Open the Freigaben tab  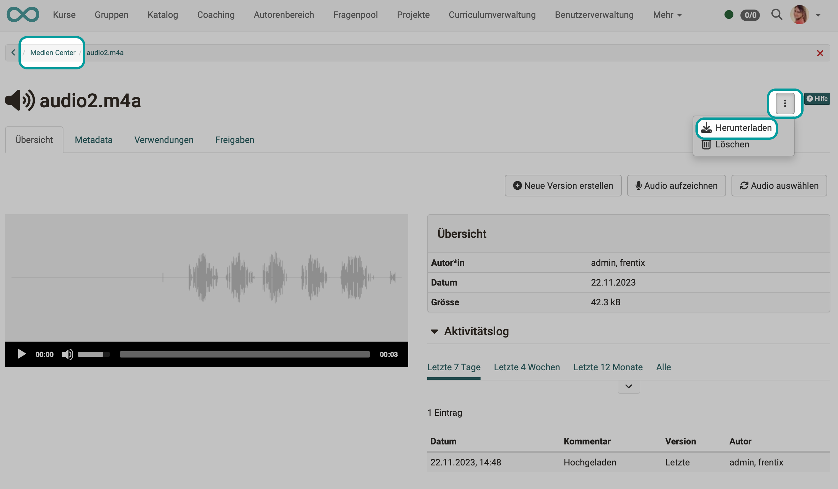pyautogui.click(x=233, y=140)
